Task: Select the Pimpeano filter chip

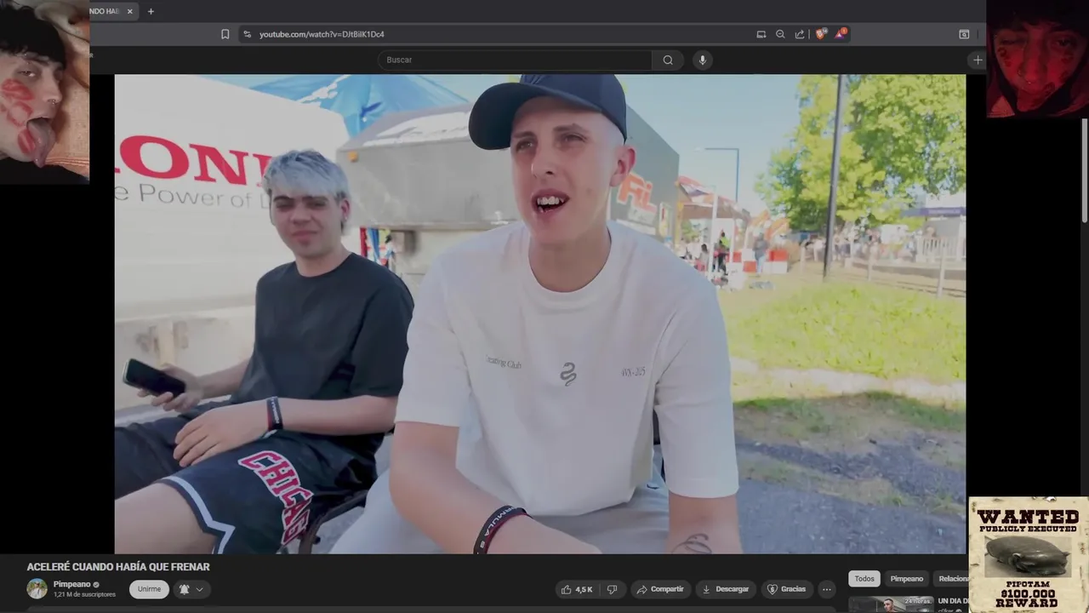Action: tap(907, 579)
